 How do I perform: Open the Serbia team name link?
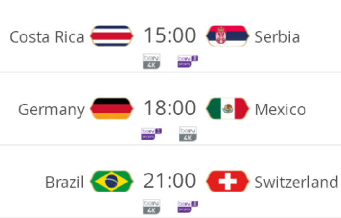(x=277, y=36)
